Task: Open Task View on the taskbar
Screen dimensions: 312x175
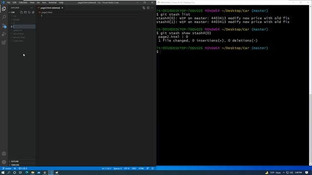Action: [x=20, y=173]
